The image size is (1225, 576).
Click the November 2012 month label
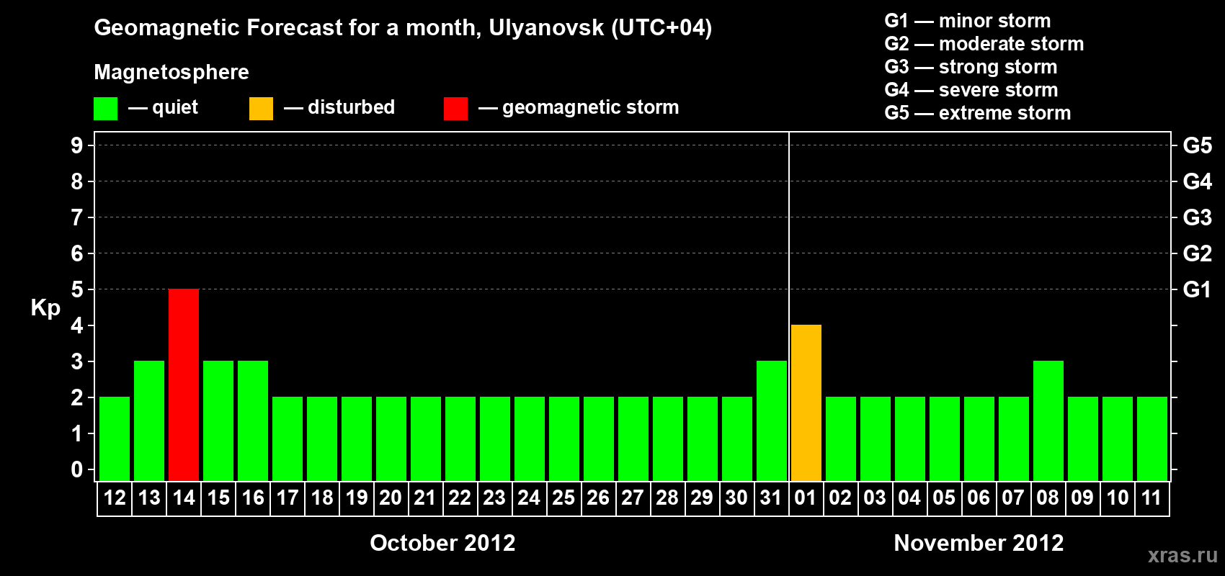(979, 543)
